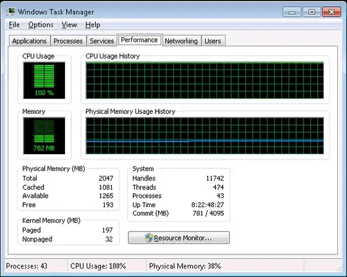Click the Commit (MB) value 781 / 4095
The height and width of the screenshot is (277, 347).
point(208,213)
